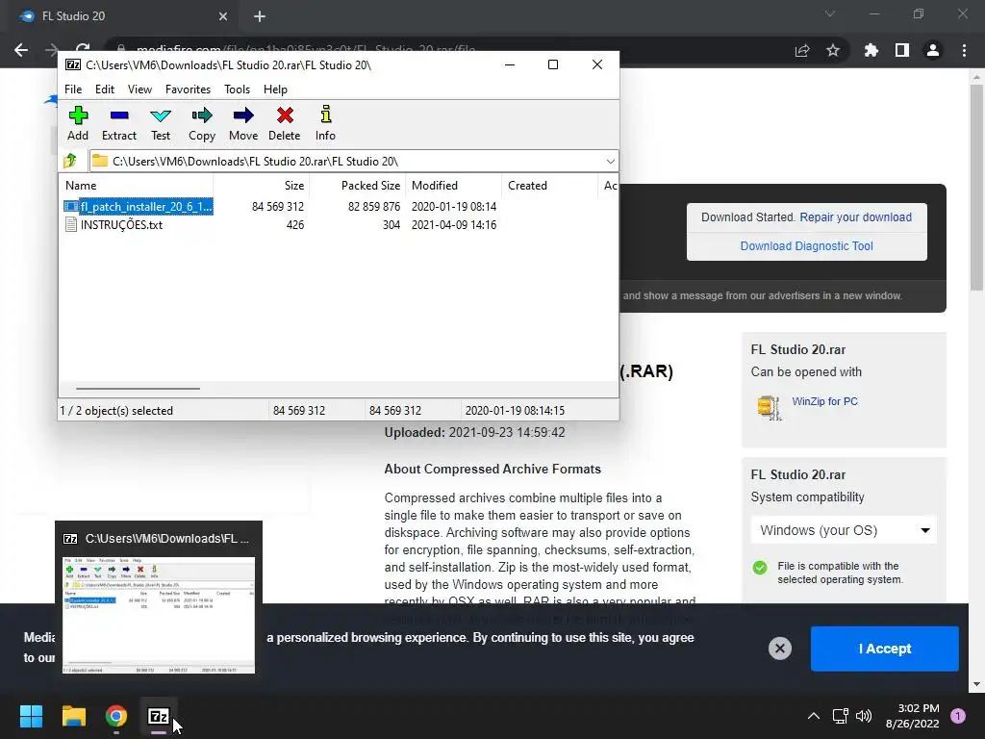The image size is (985, 739).
Task: Click the green compatibility check icon
Action: pyautogui.click(x=760, y=568)
